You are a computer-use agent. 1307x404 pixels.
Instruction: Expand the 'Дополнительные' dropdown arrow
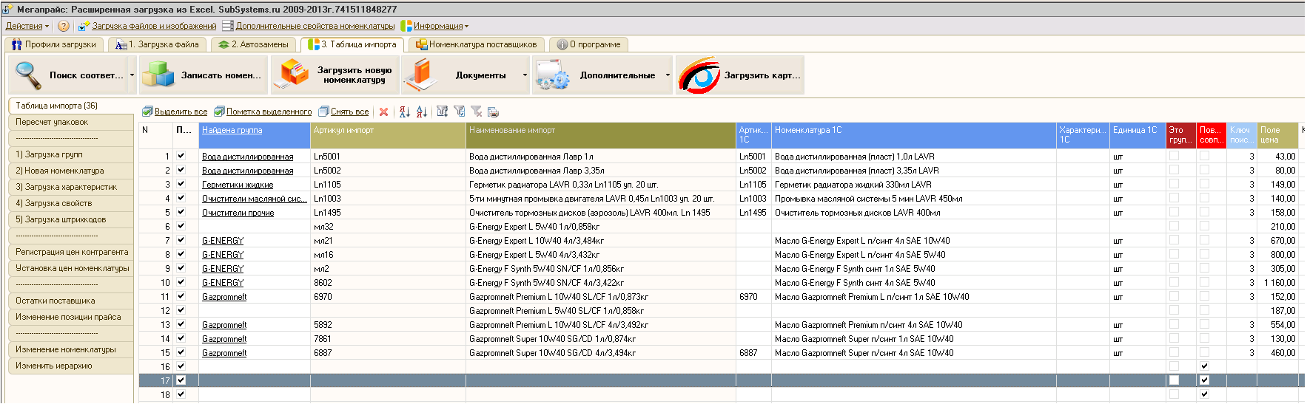668,75
